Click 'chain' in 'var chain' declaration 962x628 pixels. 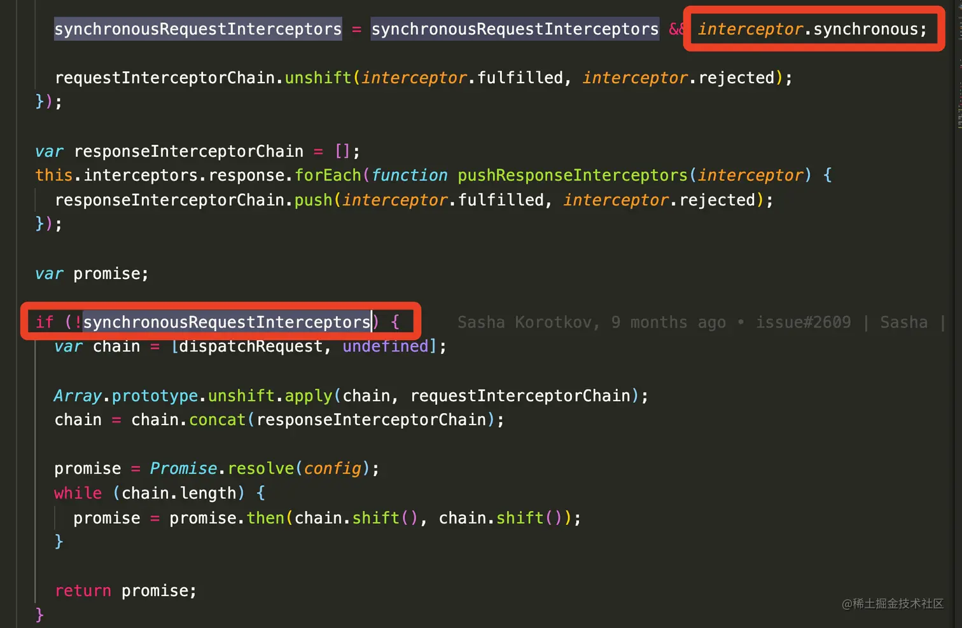(x=116, y=346)
